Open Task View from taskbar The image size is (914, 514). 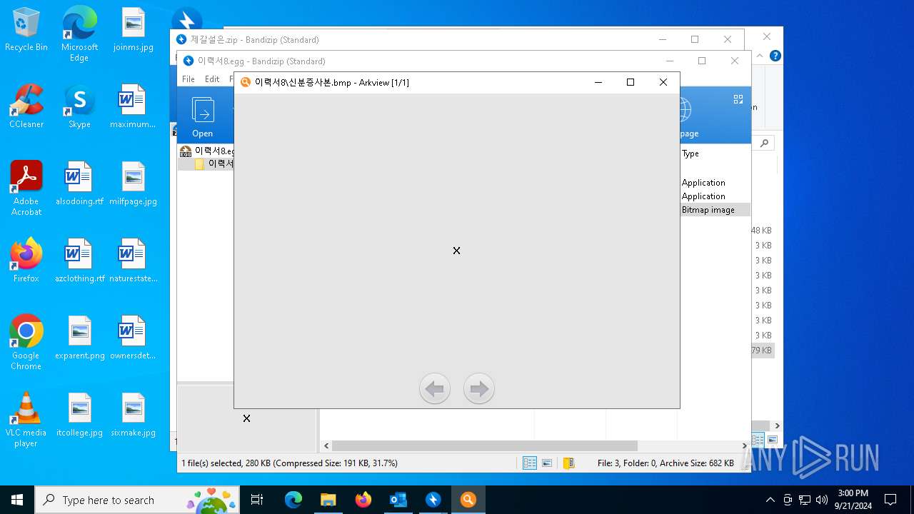[x=257, y=500]
